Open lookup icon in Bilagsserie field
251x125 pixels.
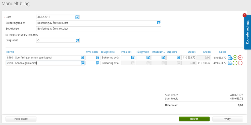click(77, 40)
